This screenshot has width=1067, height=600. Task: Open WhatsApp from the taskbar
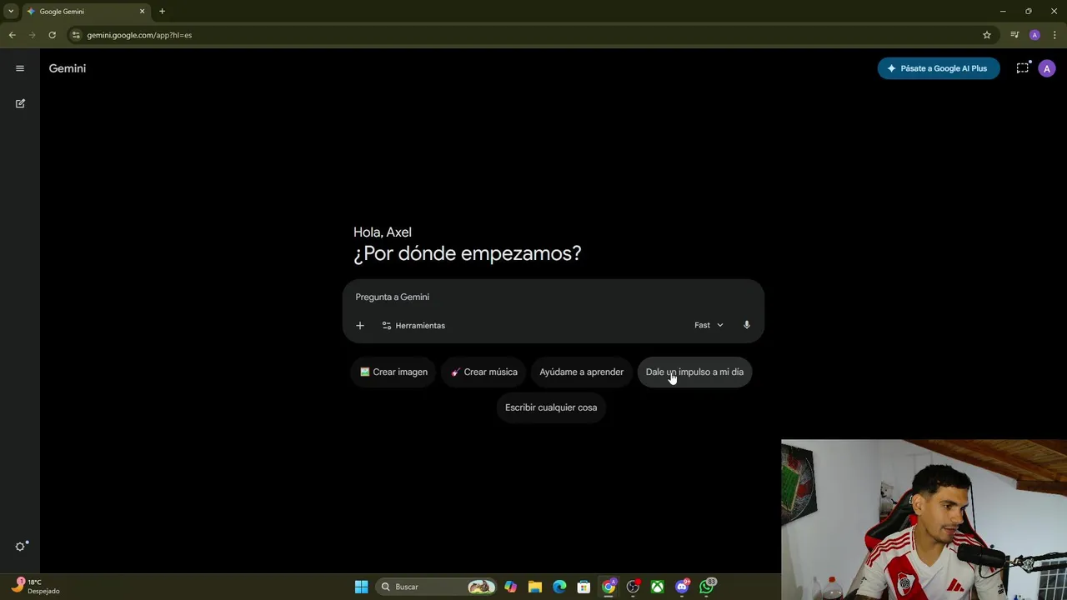coord(707,587)
